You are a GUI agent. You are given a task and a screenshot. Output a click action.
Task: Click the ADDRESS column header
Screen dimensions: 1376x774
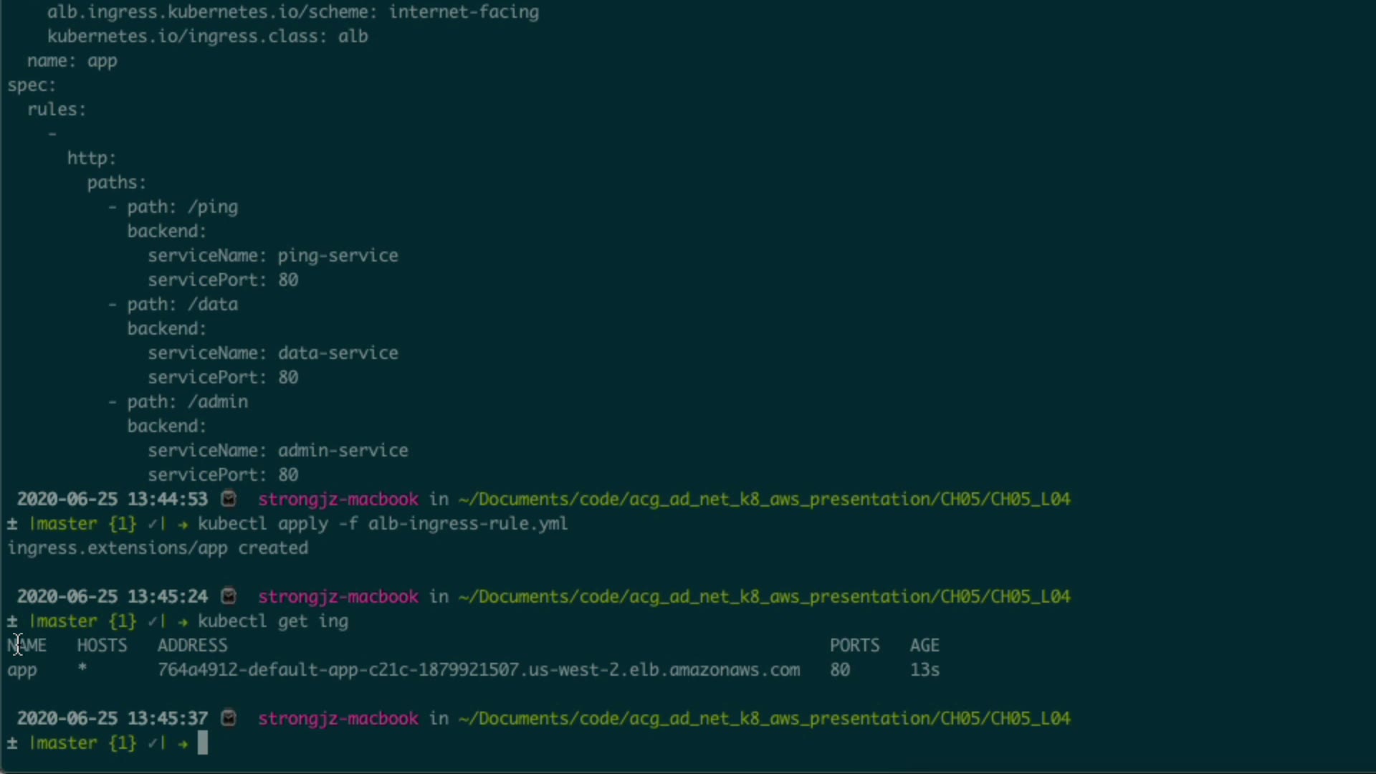[192, 646]
